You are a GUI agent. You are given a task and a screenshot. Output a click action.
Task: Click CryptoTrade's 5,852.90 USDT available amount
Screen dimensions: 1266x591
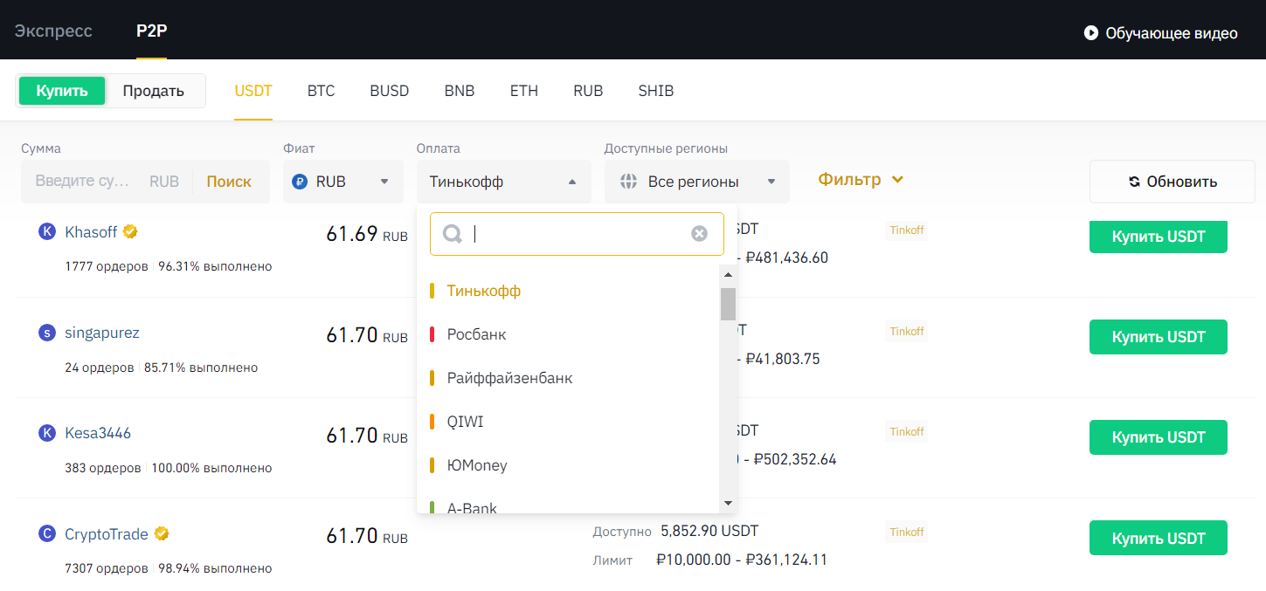click(709, 531)
